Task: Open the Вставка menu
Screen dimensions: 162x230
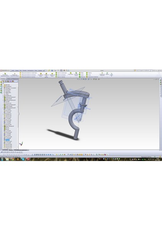Action: click(x=24, y=71)
